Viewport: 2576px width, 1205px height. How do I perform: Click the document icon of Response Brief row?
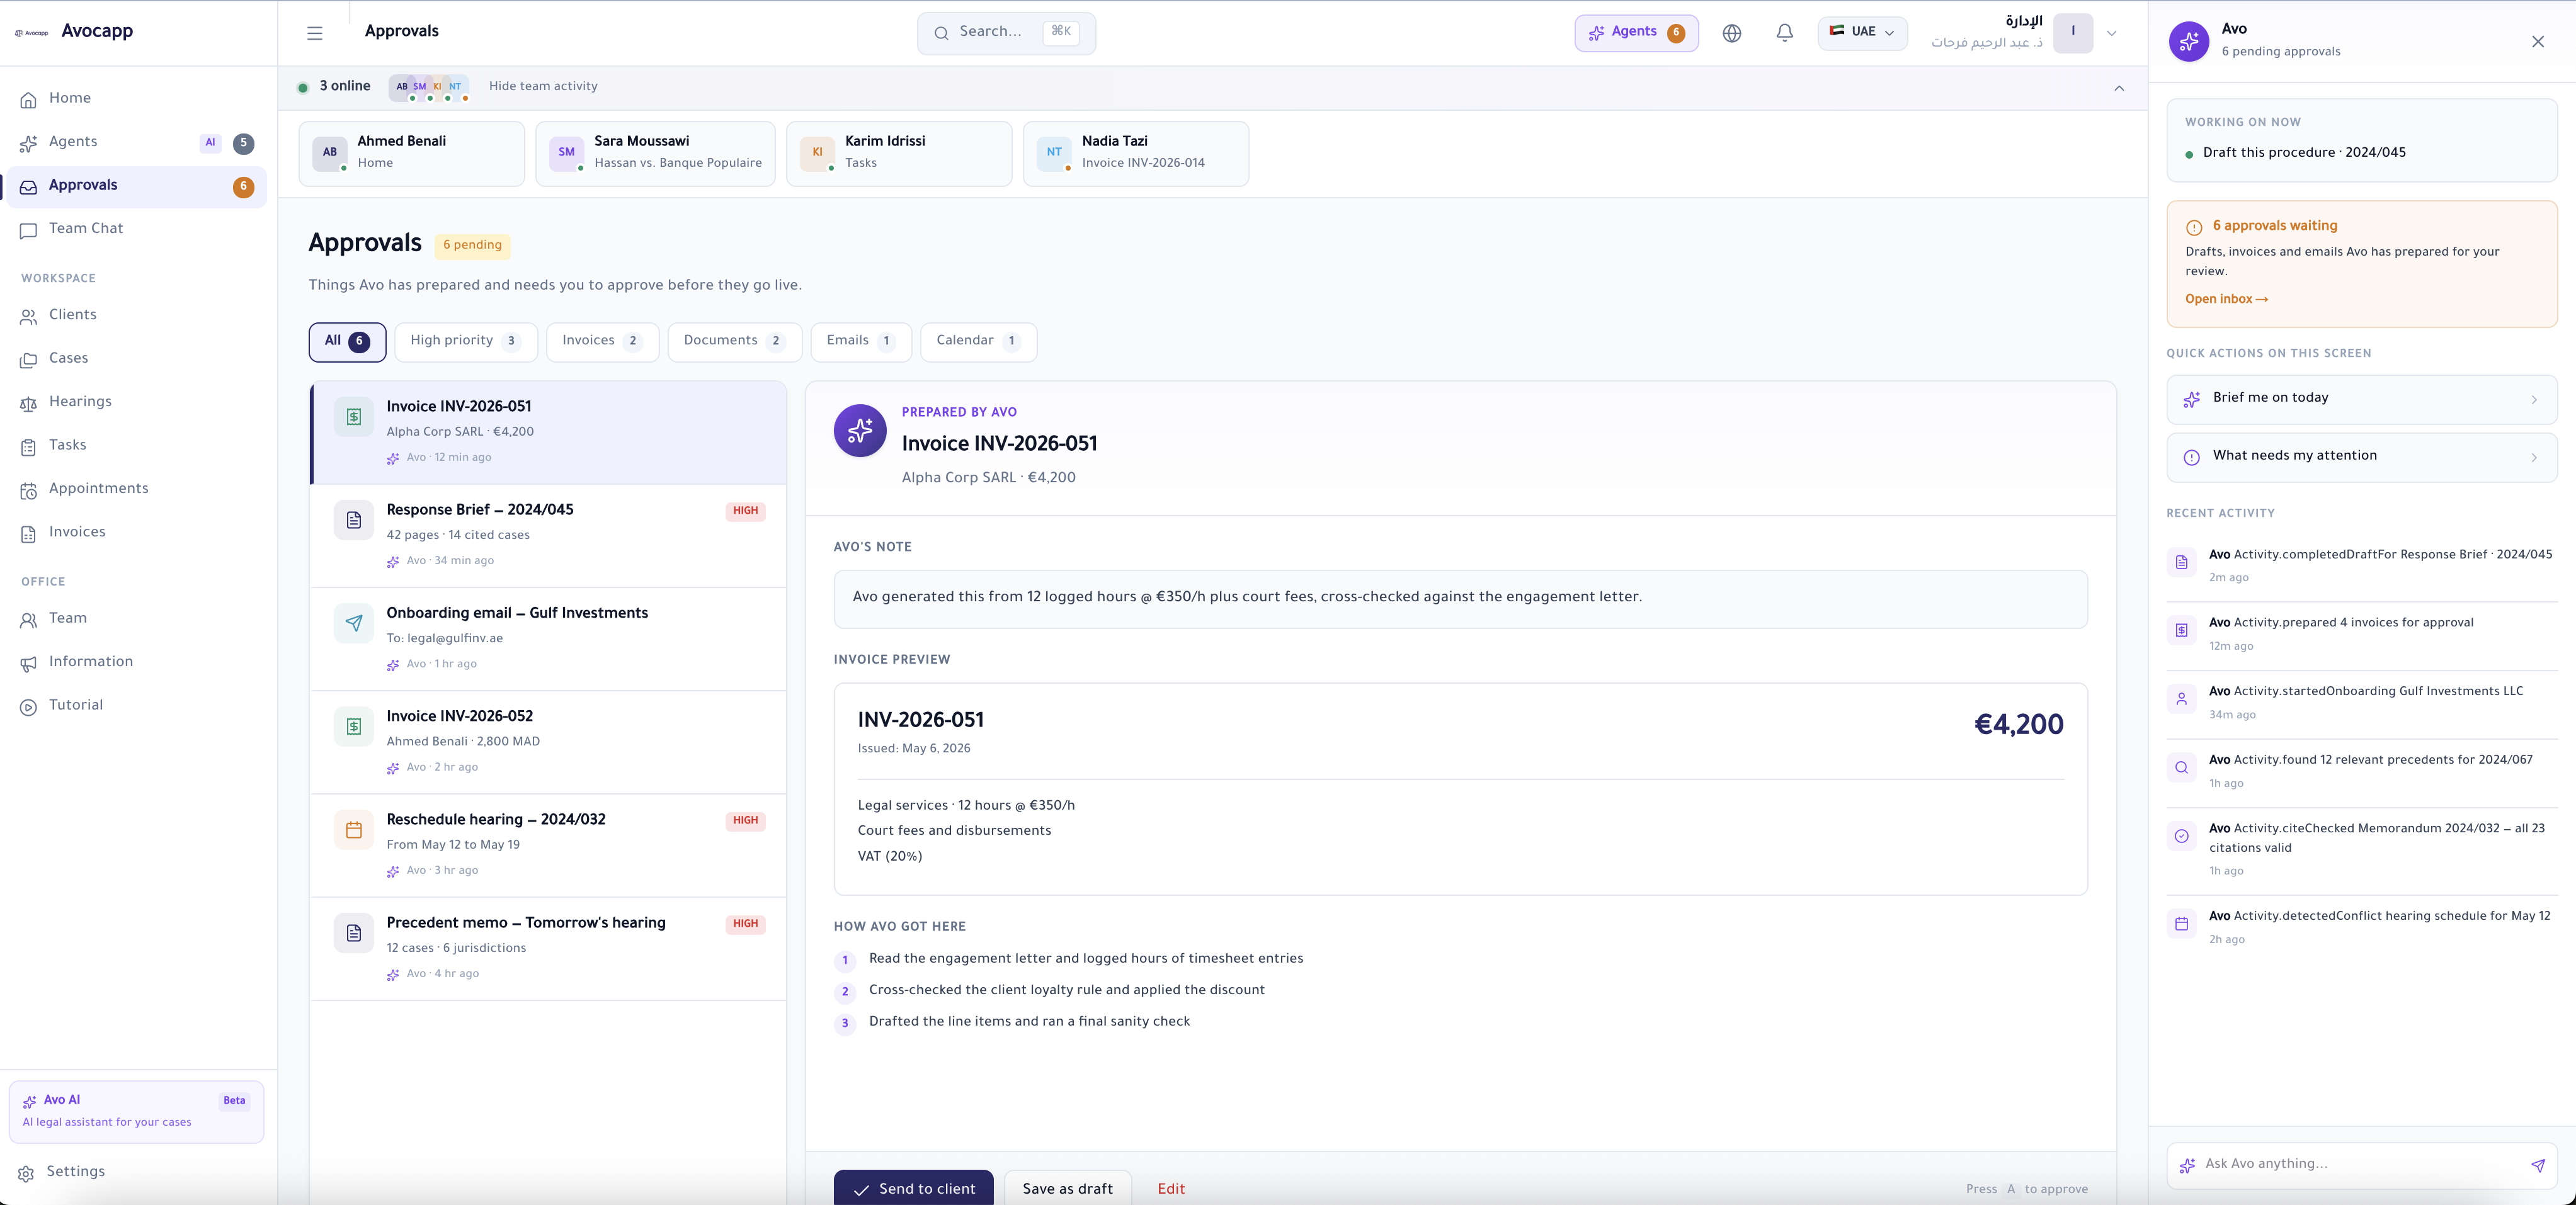tap(354, 520)
